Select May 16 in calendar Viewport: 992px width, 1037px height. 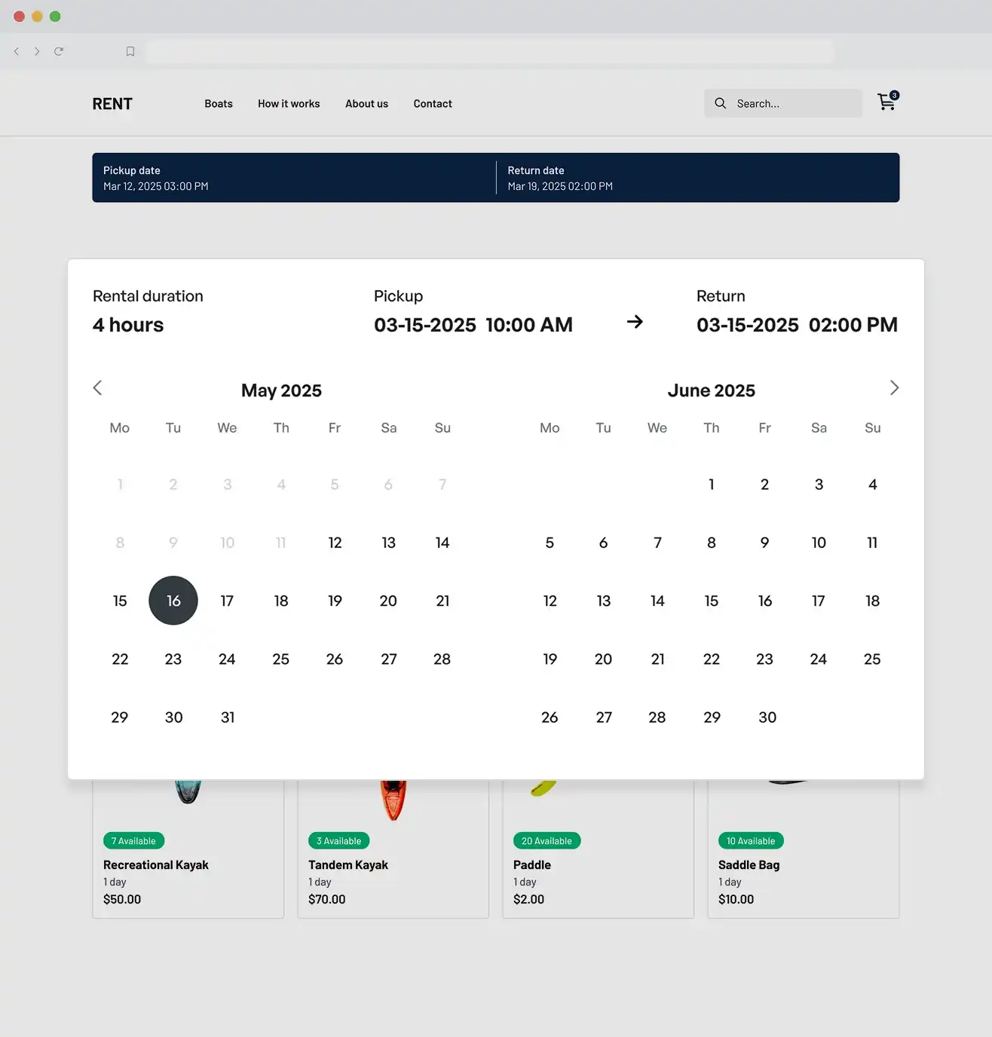point(173,601)
